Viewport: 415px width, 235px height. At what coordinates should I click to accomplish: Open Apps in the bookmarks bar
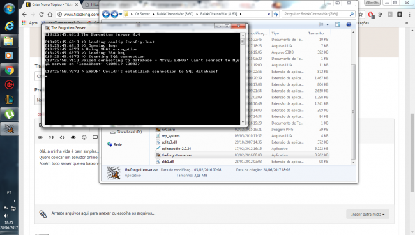point(30,23)
